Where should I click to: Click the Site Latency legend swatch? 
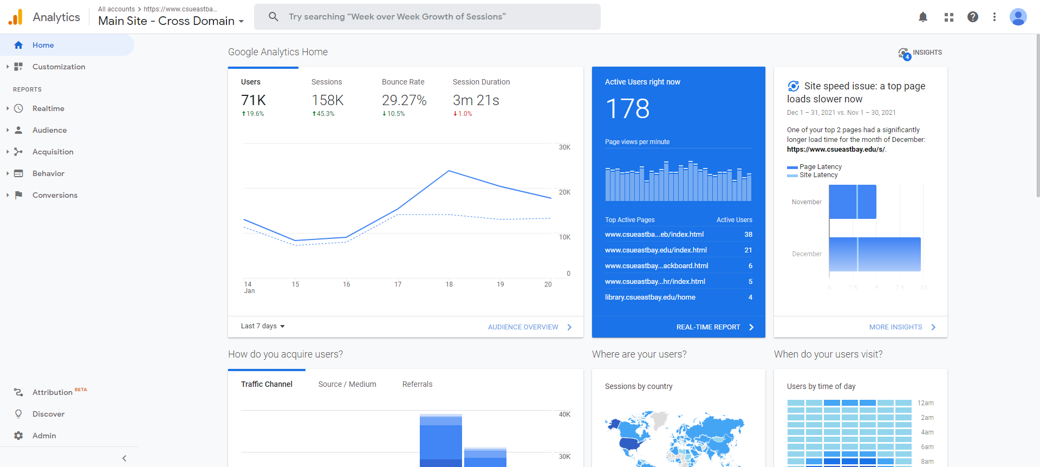coord(792,176)
